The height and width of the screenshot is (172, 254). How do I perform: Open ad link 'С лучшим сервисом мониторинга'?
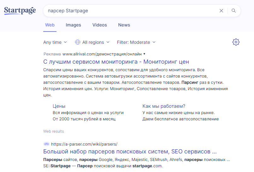pos(116,62)
